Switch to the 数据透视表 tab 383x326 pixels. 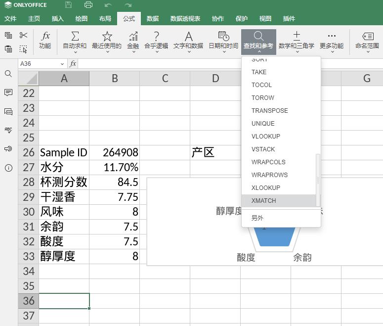[x=185, y=19]
